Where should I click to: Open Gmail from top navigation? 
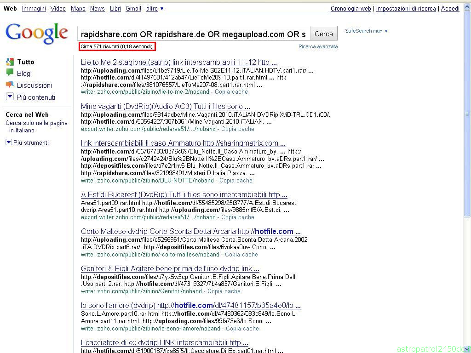(133, 8)
